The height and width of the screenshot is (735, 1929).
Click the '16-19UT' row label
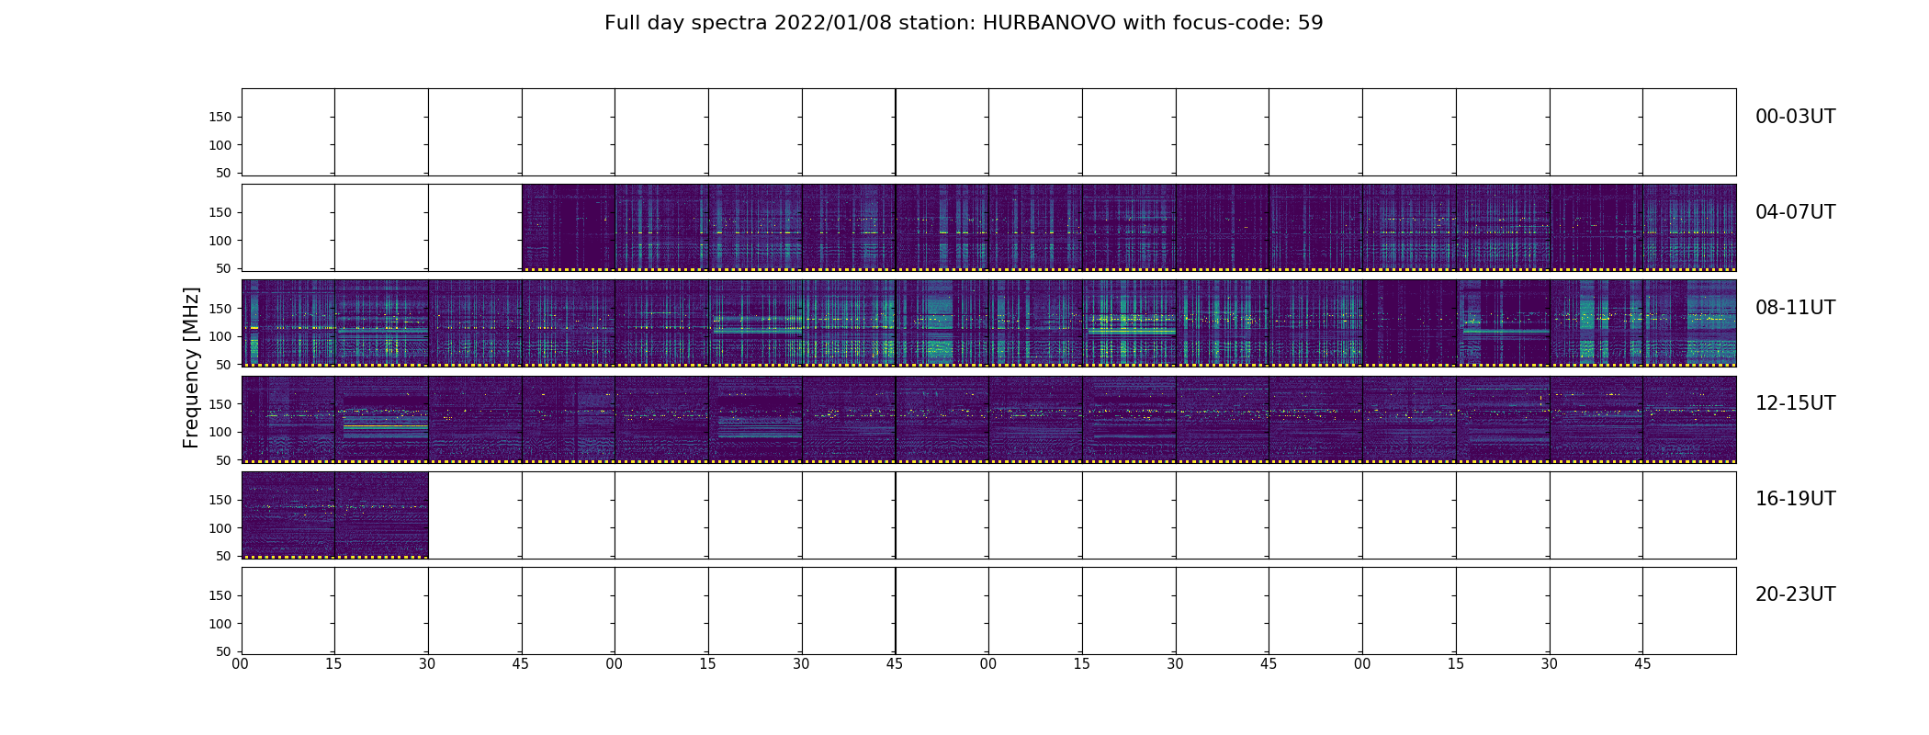click(x=1795, y=499)
